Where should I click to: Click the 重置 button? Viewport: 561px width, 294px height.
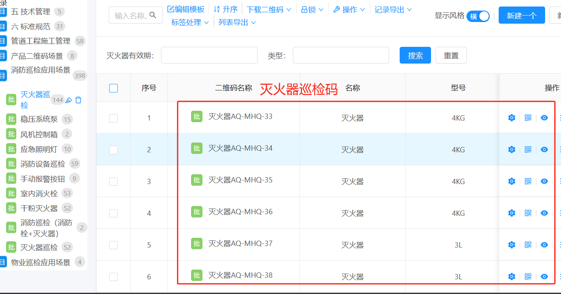[x=451, y=55]
